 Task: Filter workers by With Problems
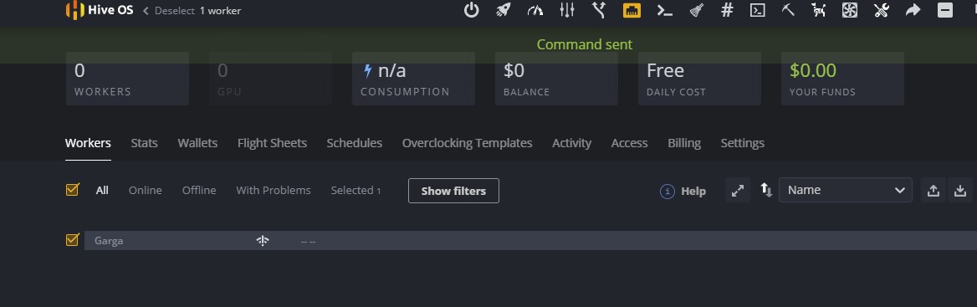[274, 190]
